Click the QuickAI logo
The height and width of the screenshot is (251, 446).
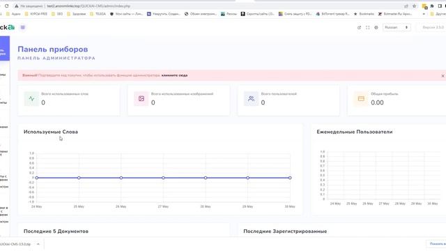(x=7, y=27)
